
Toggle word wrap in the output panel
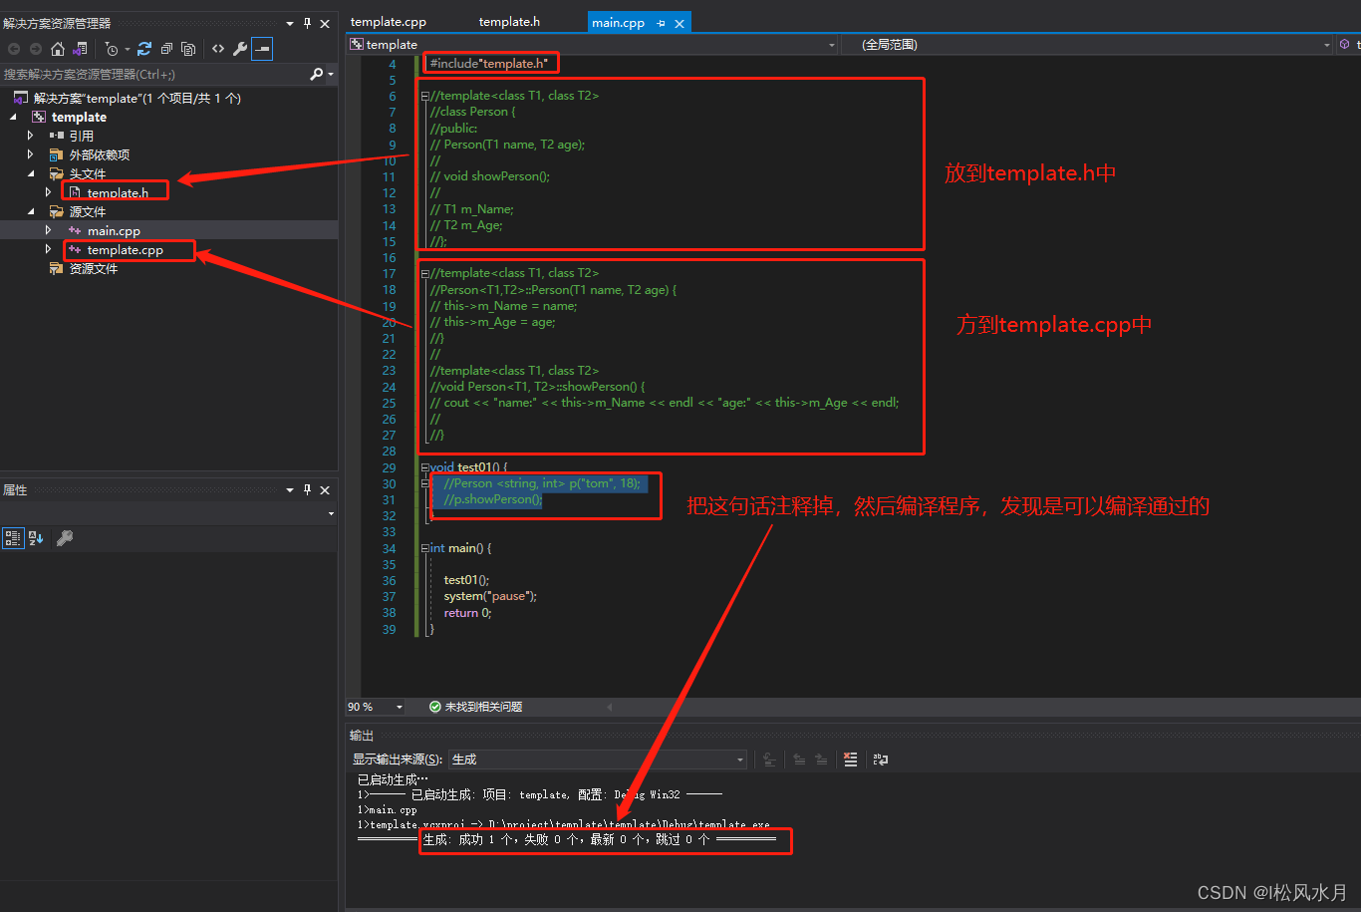pyautogui.click(x=881, y=760)
